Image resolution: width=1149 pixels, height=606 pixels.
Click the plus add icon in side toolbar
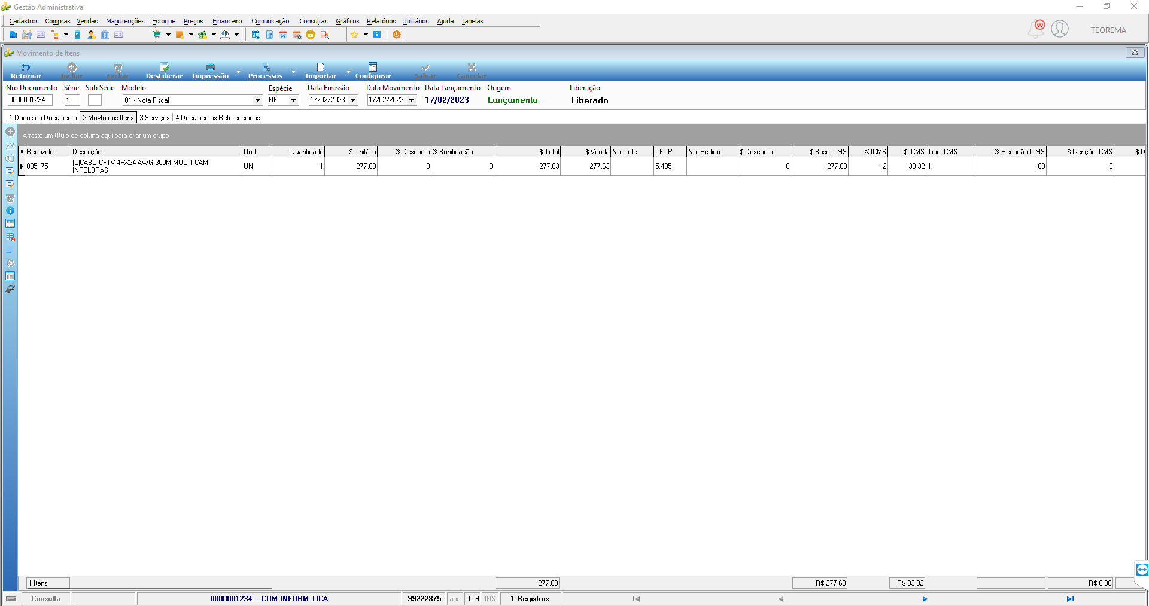click(x=10, y=131)
